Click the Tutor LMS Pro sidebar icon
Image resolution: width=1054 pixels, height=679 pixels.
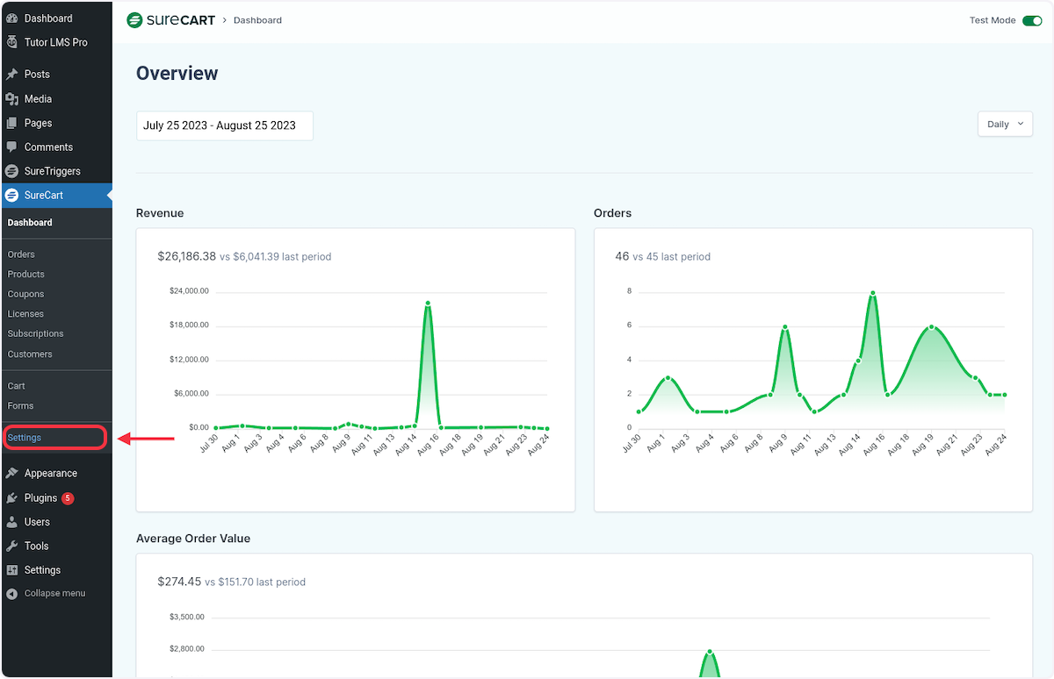point(11,42)
